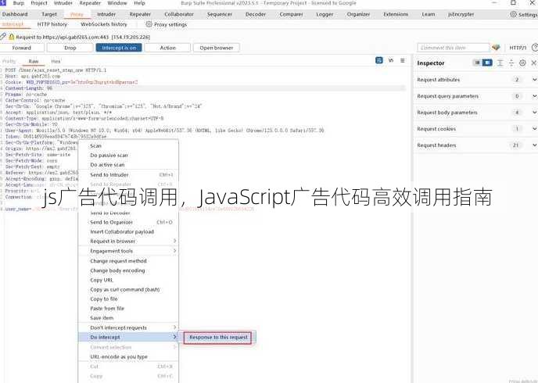Select Copy to file
This screenshot has width=538, height=383.
click(128, 299)
